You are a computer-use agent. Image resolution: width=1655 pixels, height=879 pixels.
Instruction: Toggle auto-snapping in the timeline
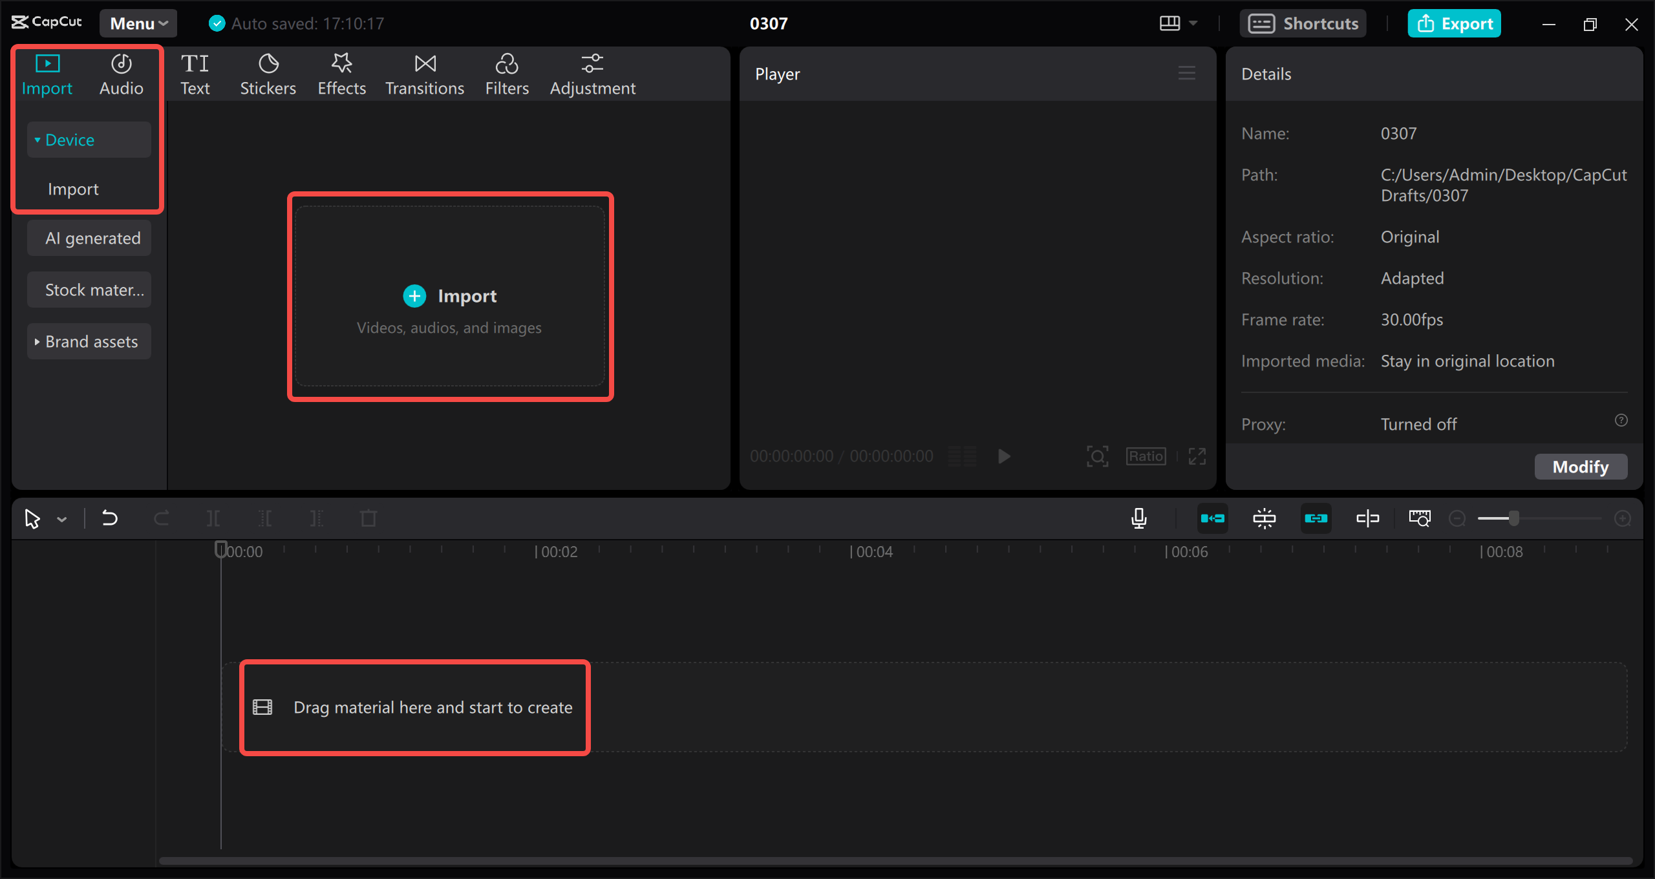(x=1265, y=518)
